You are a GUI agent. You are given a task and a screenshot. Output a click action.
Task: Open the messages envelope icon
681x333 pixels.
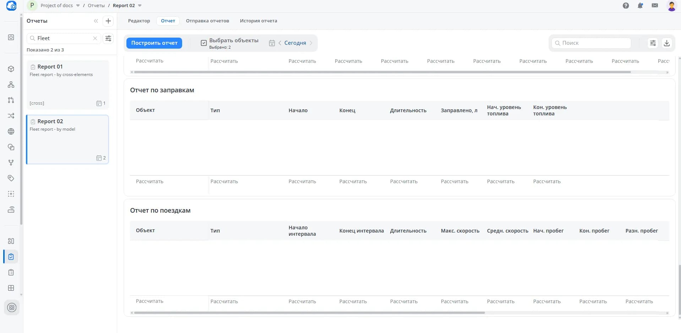655,6
